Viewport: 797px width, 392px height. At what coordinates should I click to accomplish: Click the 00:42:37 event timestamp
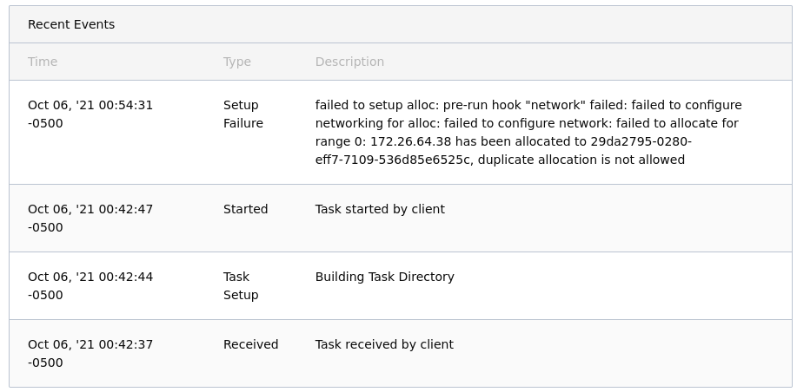click(x=90, y=354)
